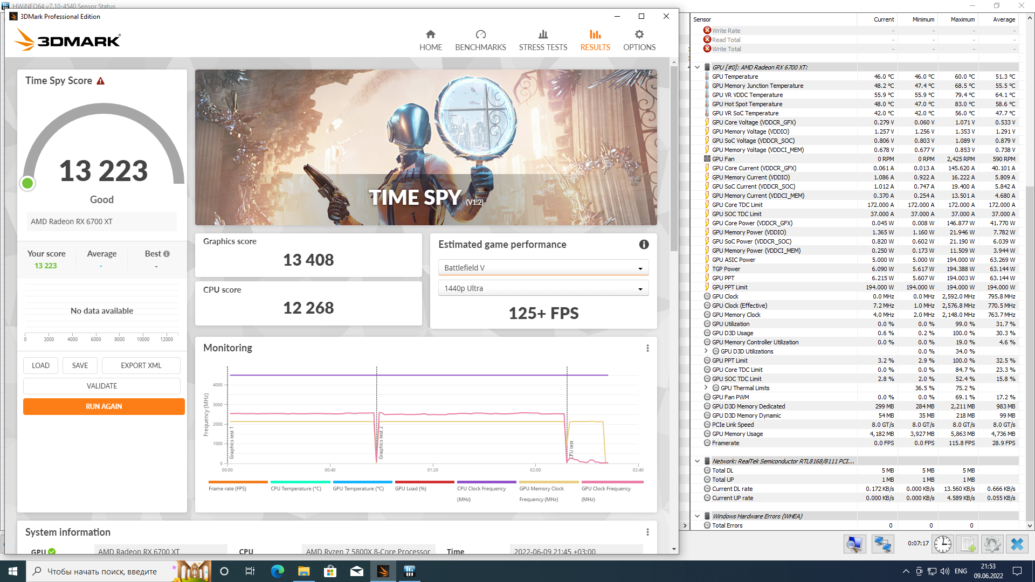
Task: Click HWiNFO network monitors icon
Action: pyautogui.click(x=882, y=544)
